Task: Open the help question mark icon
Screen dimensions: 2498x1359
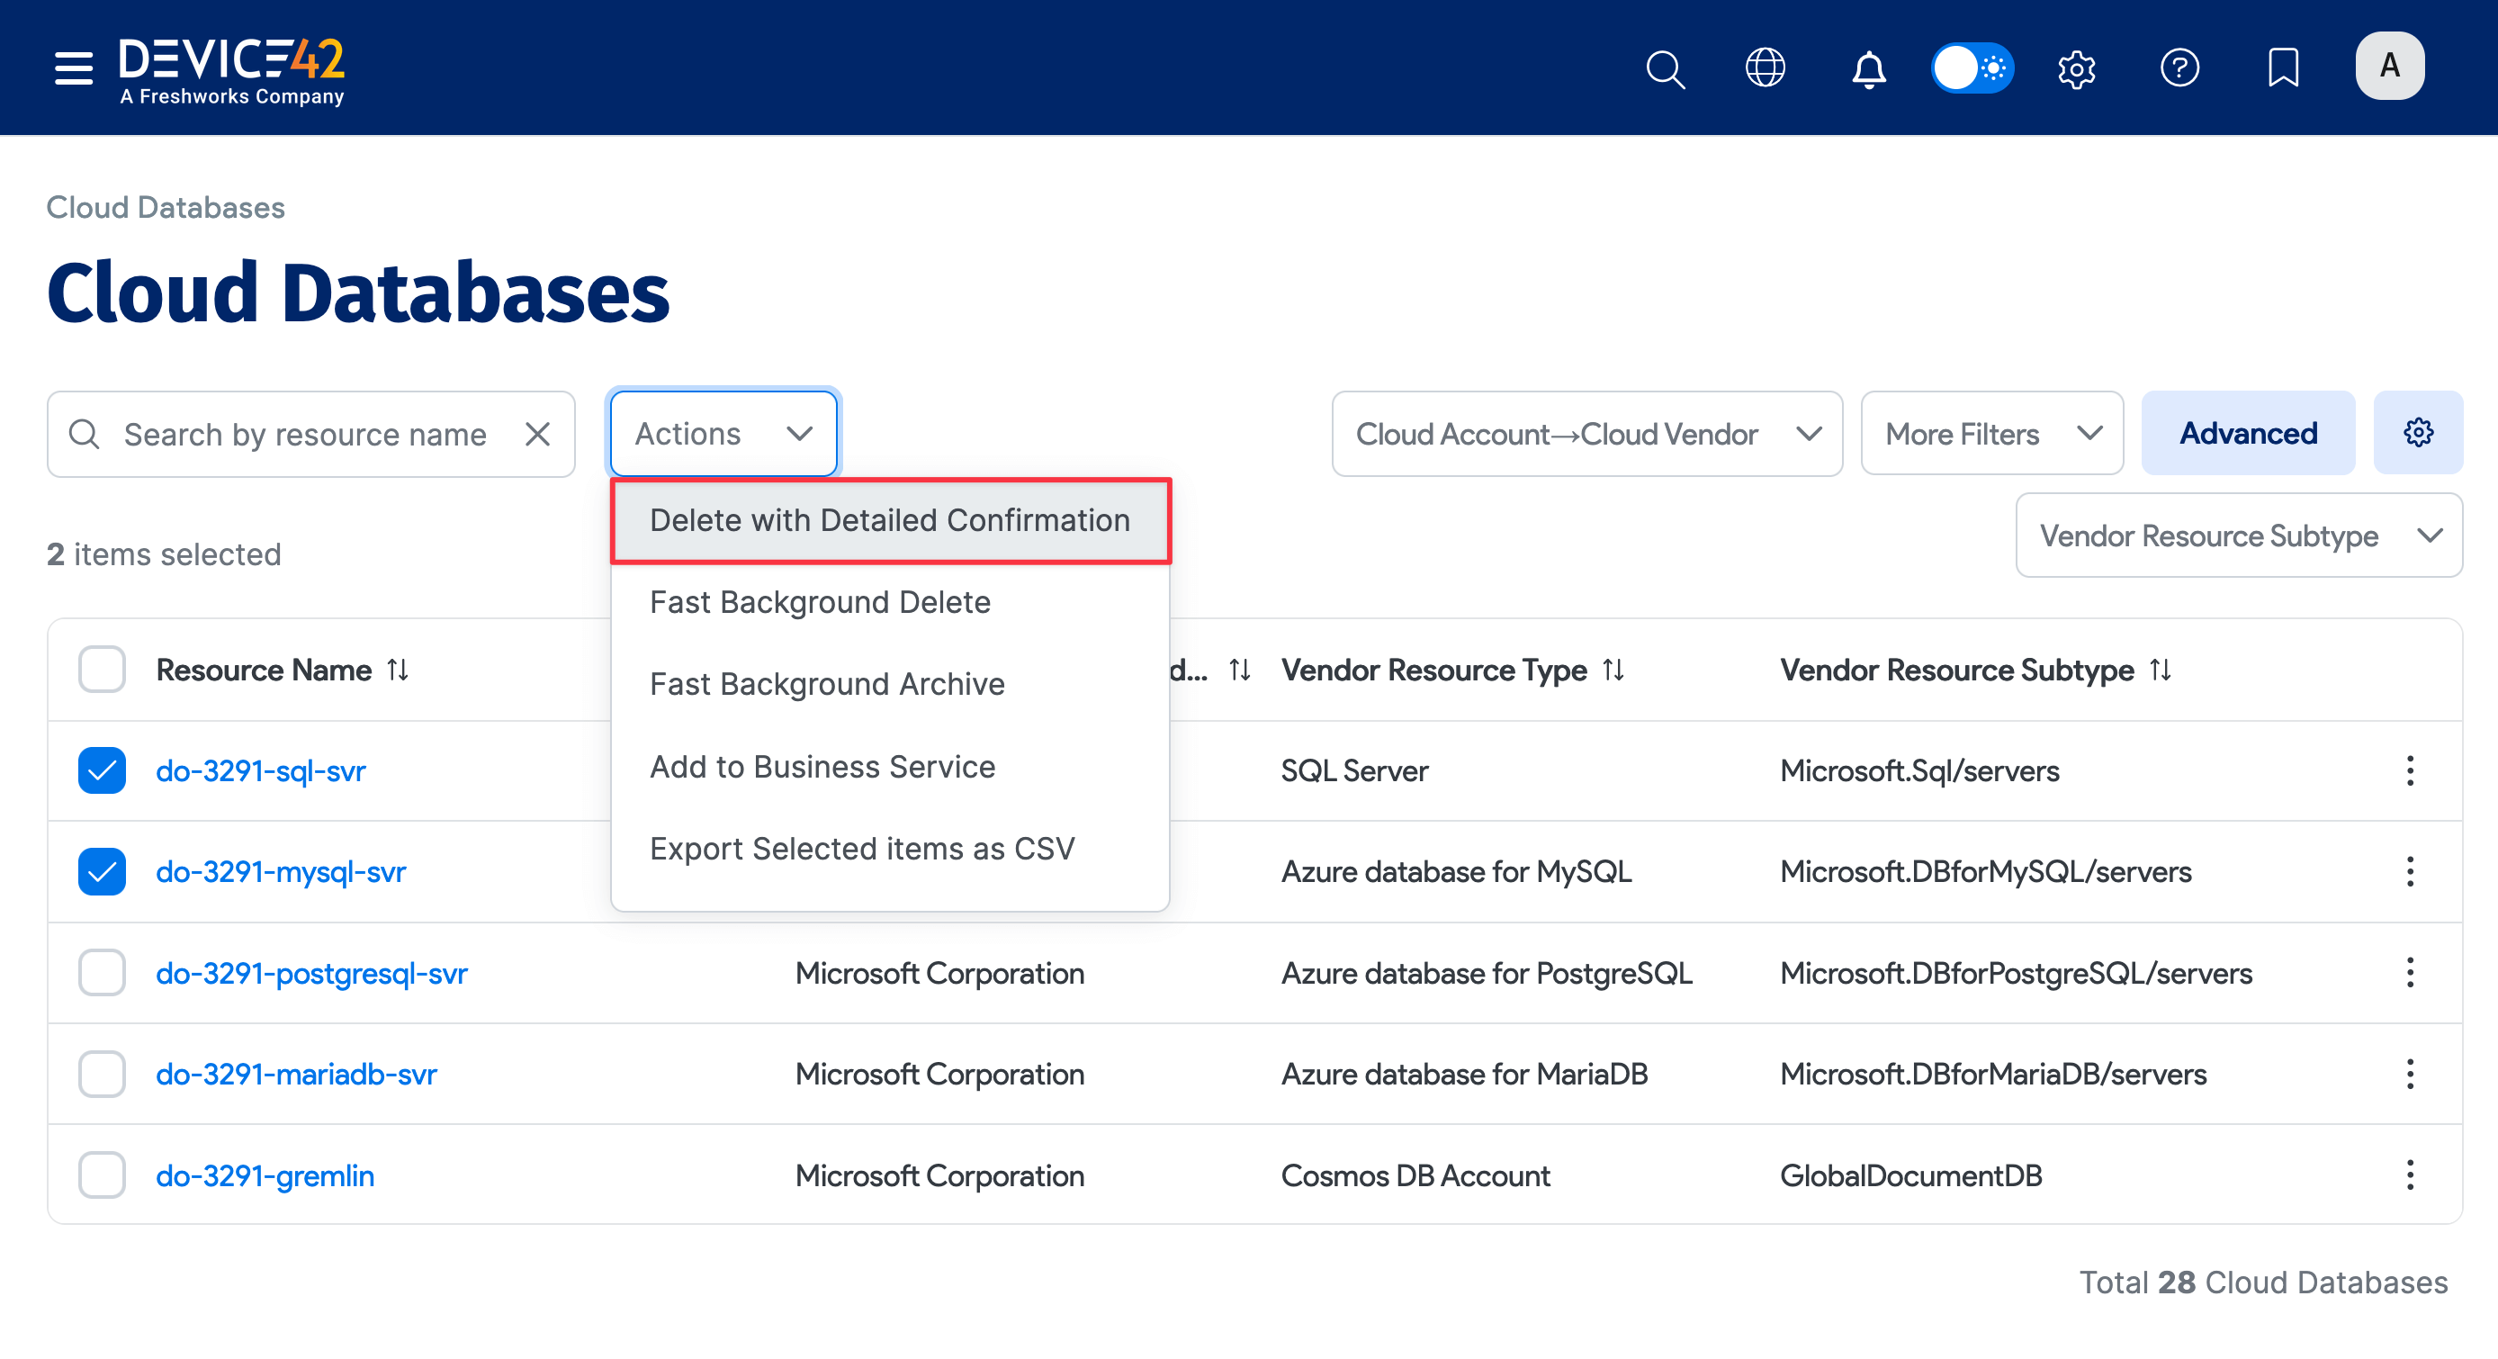Action: pyautogui.click(x=2179, y=67)
